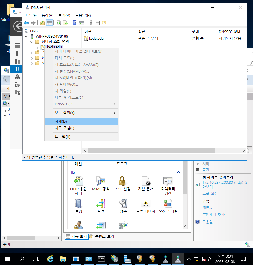Sort by the DNSSEC 상태 column header
This screenshot has height=265, width=253.
coord(231,32)
